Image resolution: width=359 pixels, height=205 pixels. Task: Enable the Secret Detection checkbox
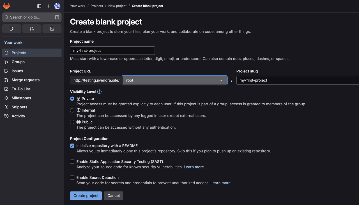pos(72,178)
